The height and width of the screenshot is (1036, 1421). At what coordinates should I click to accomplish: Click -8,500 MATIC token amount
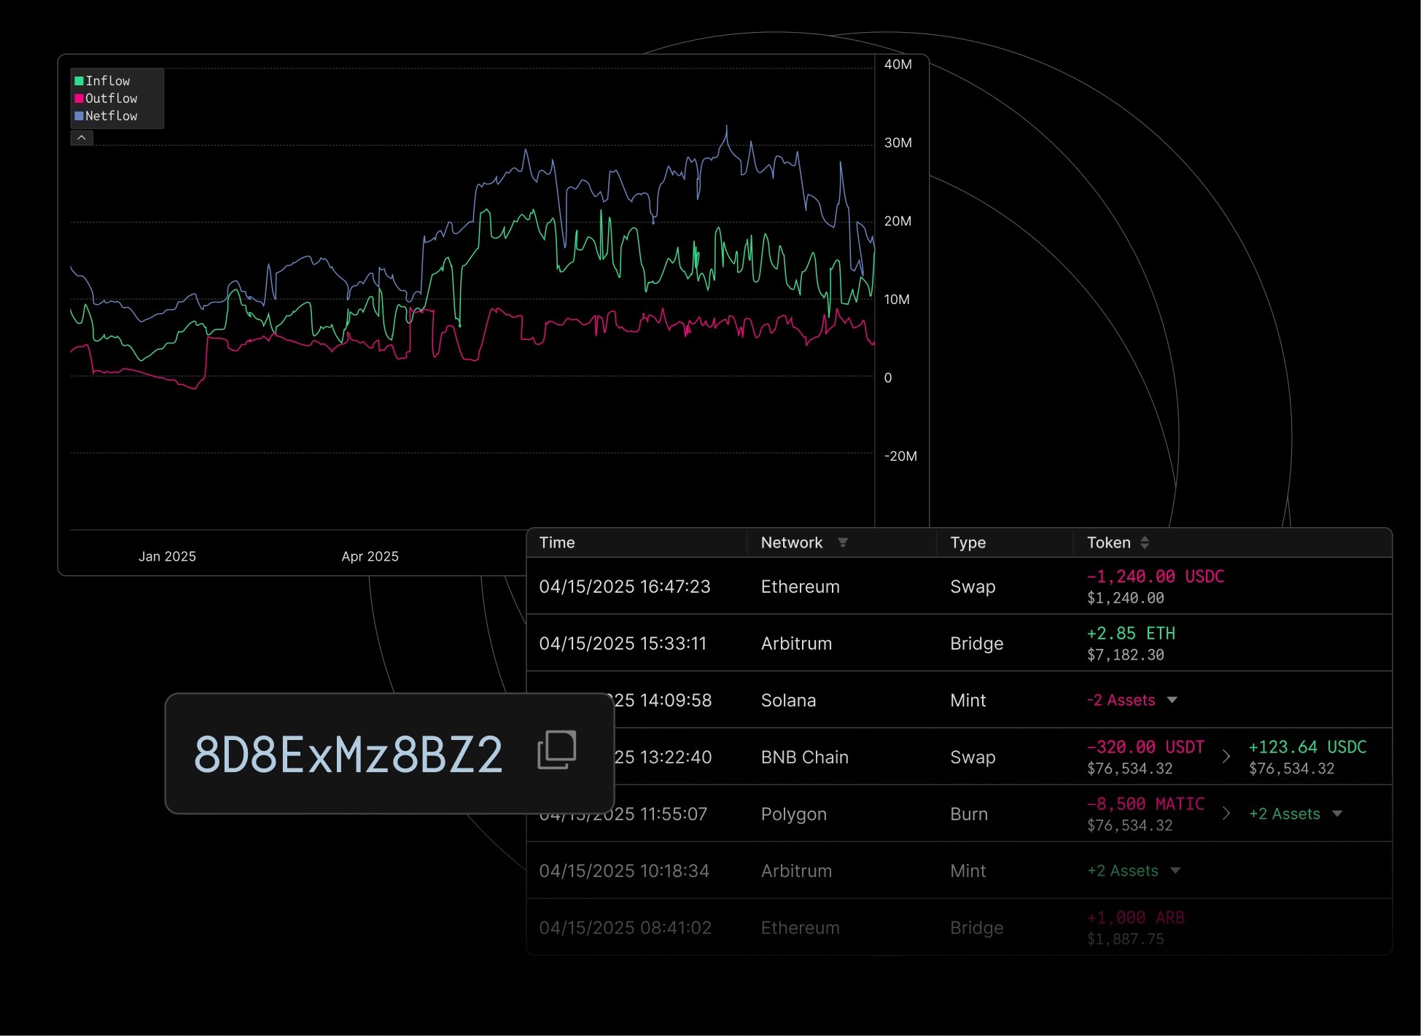[x=1145, y=804]
